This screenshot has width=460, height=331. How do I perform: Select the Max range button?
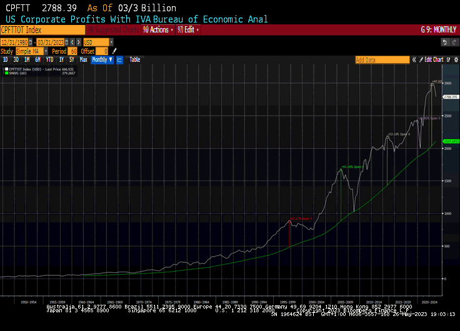83,60
